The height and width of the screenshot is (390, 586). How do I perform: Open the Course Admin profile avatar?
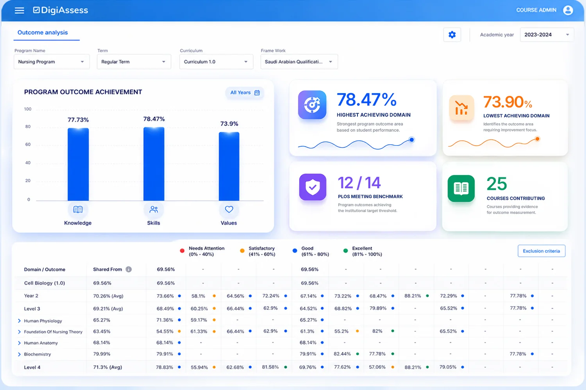[568, 10]
